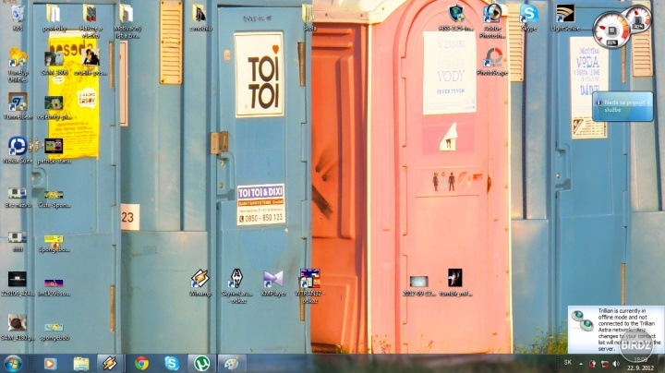Open the 'pozledky' folder on the desktop
Image resolution: width=665 pixels, height=373 pixels.
coord(54,17)
